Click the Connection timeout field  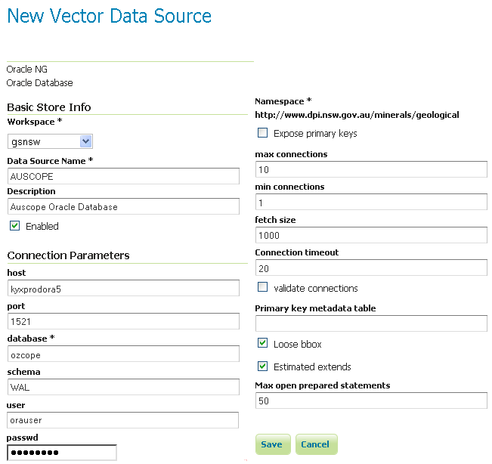click(371, 268)
